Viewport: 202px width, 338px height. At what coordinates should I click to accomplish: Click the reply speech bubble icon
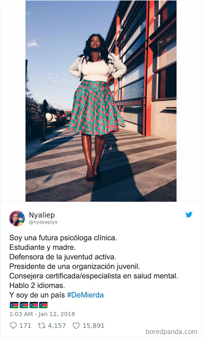pos(13,326)
